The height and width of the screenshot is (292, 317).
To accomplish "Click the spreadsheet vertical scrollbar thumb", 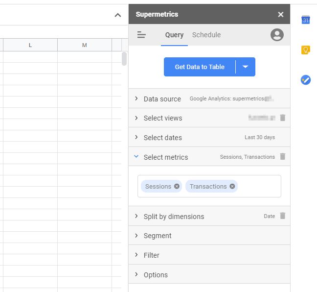I will pyautogui.click(x=124, y=59).
